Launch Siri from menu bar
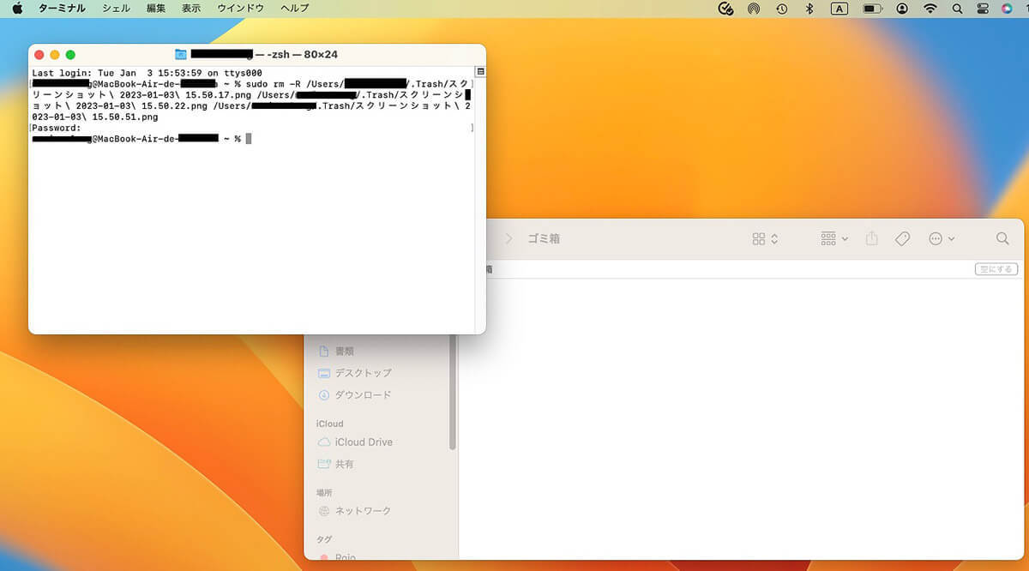This screenshot has height=571, width=1029. click(1008, 9)
